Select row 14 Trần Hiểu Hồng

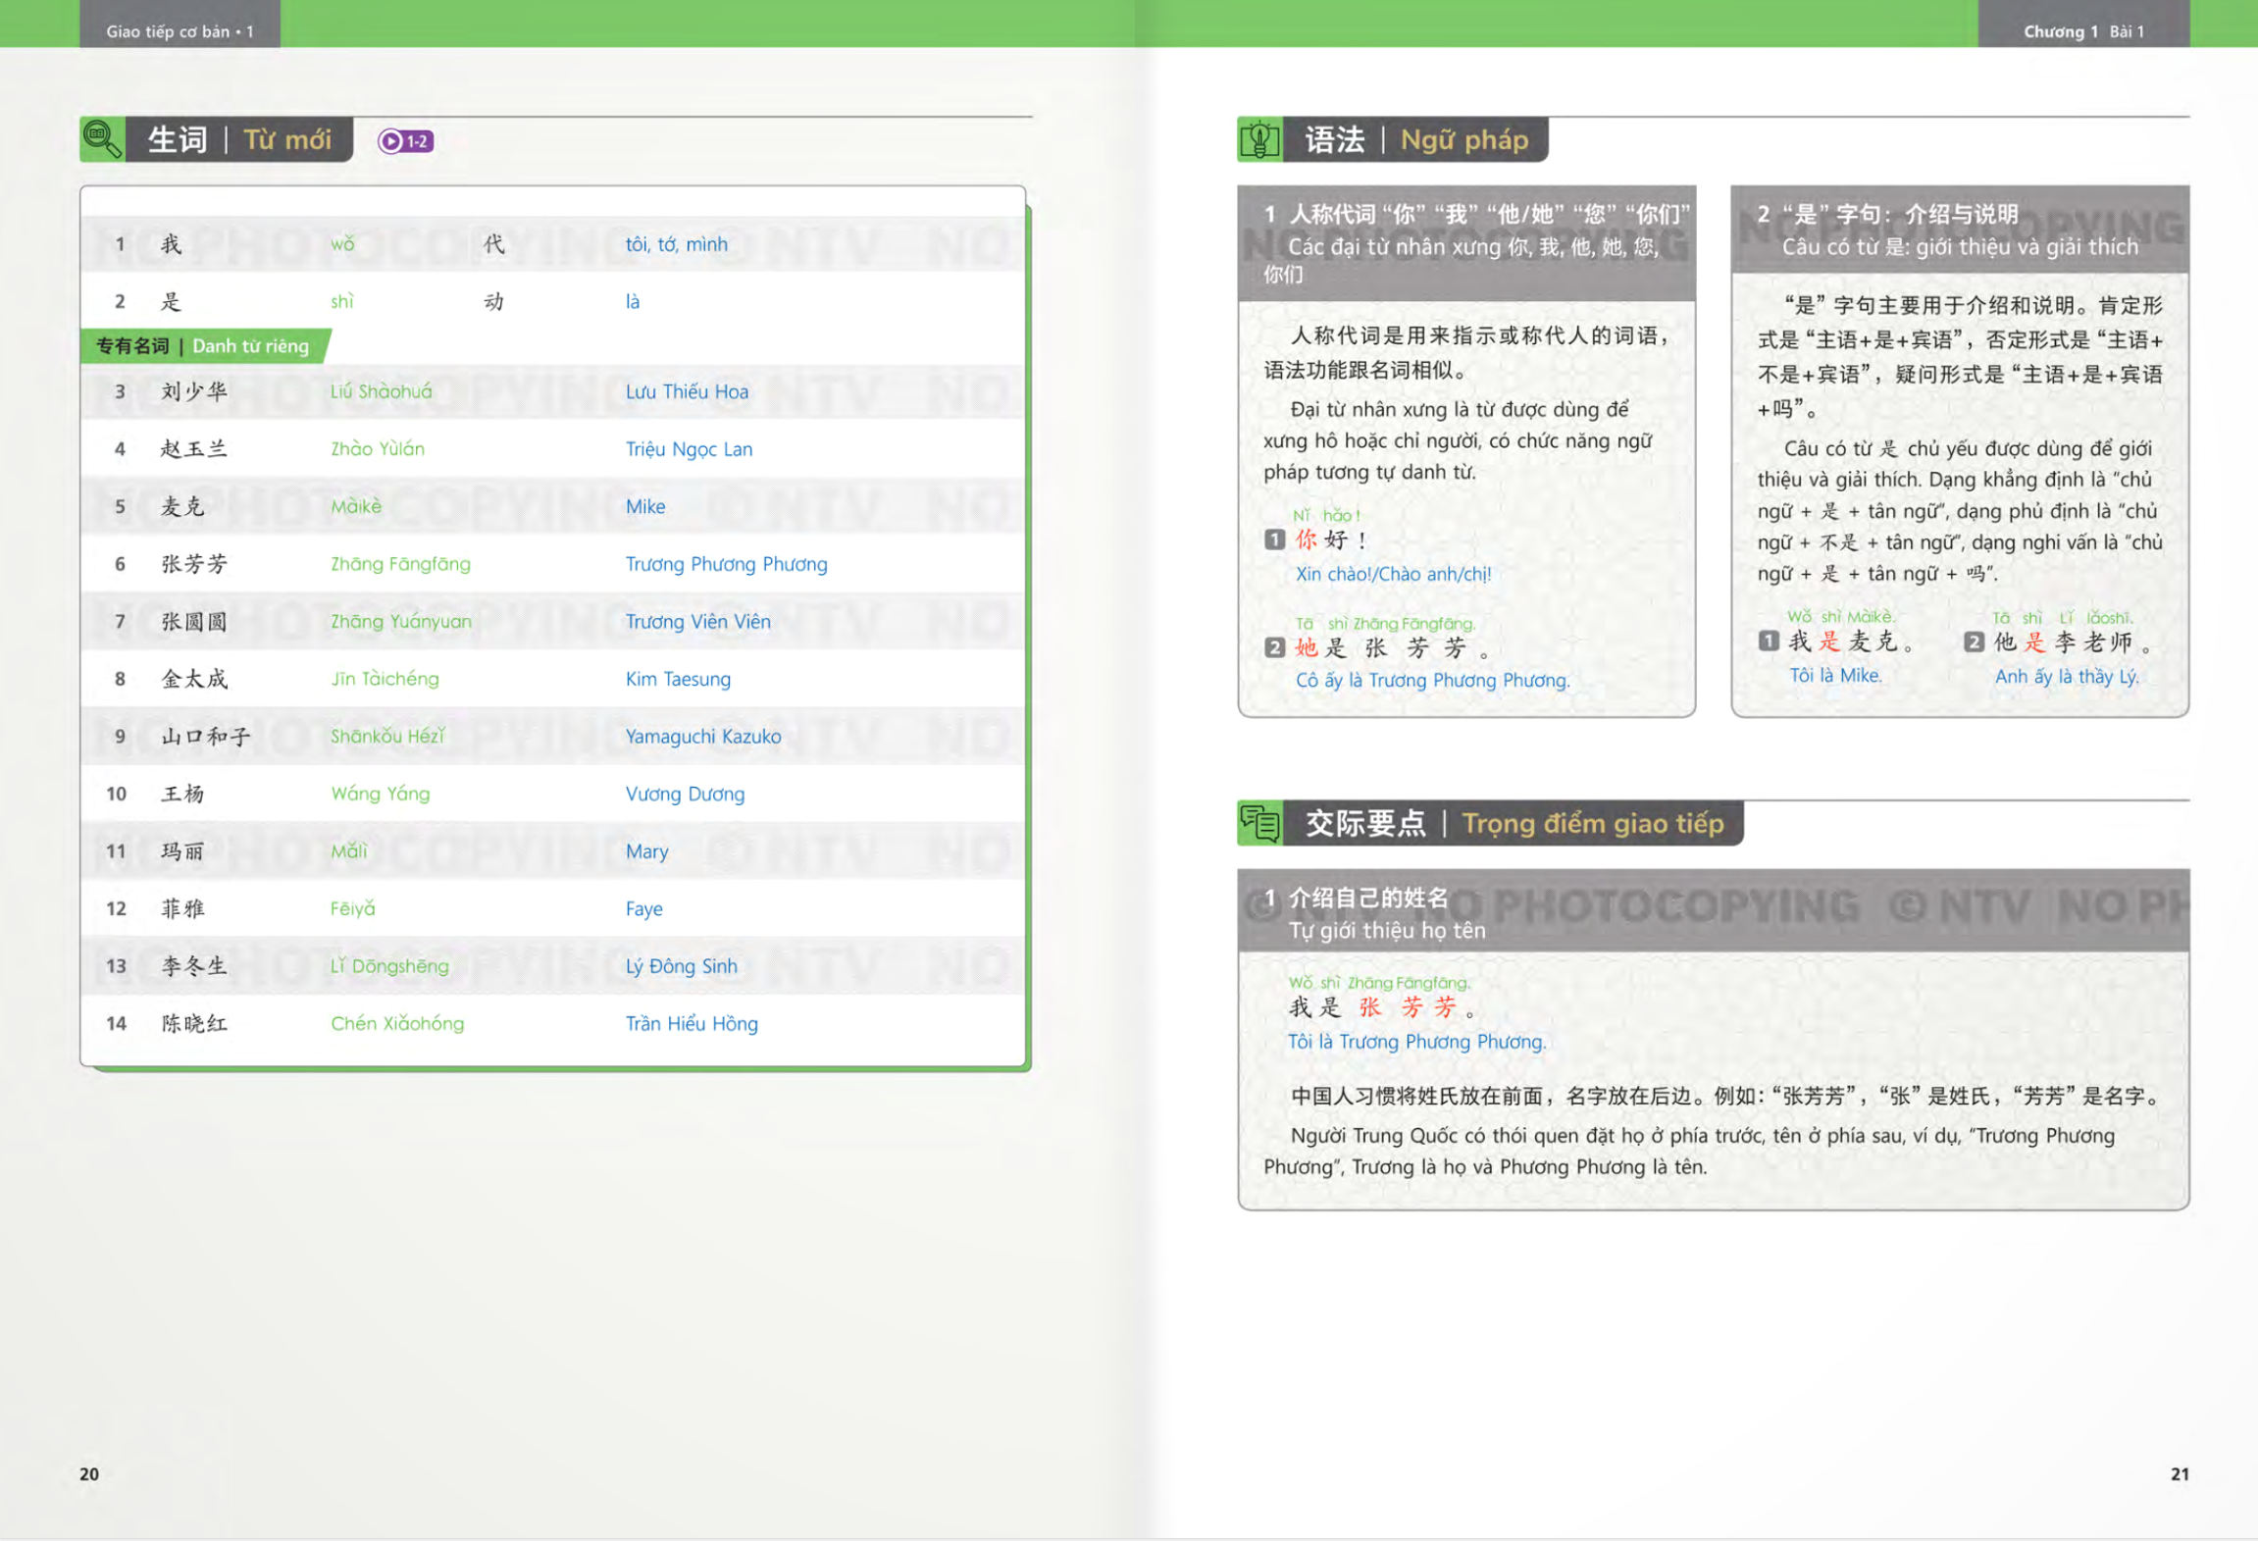pos(691,1023)
